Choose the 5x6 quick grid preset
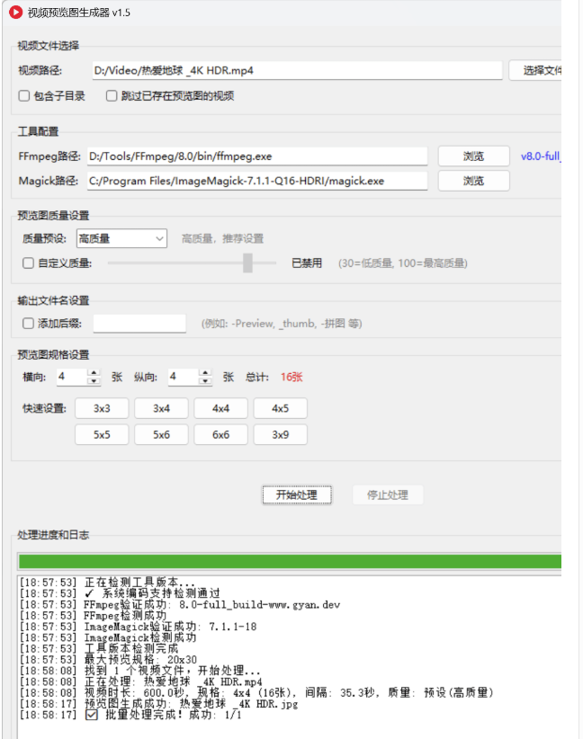 (x=161, y=435)
